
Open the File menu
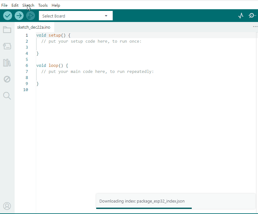click(x=4, y=5)
